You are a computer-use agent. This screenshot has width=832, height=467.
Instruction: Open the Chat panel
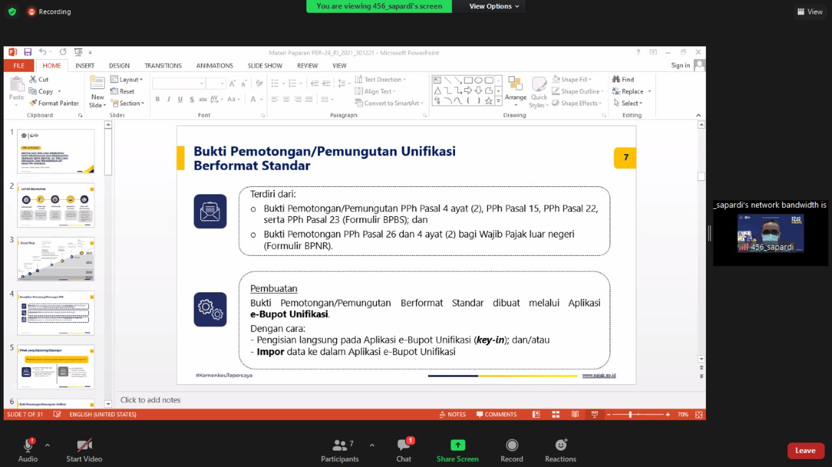coord(404,445)
